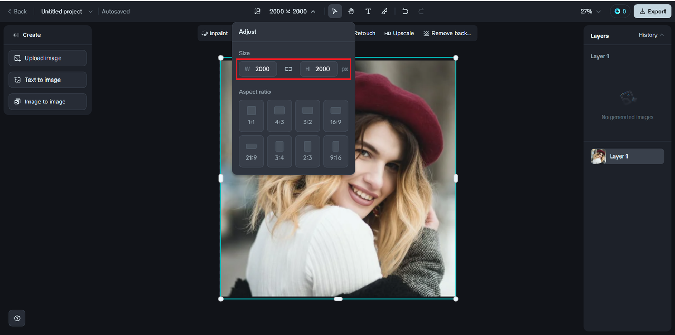The width and height of the screenshot is (675, 335).
Task: Open the Untitled project name dropdown
Action: coord(66,11)
